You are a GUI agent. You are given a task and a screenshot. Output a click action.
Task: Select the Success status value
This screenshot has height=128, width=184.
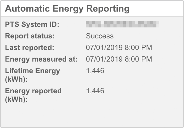tap(100, 36)
